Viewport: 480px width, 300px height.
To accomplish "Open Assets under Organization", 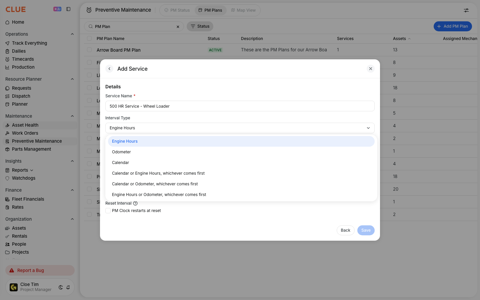I will [19, 228].
